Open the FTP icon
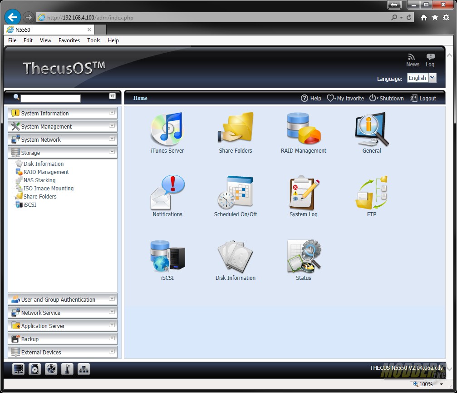 point(372,193)
